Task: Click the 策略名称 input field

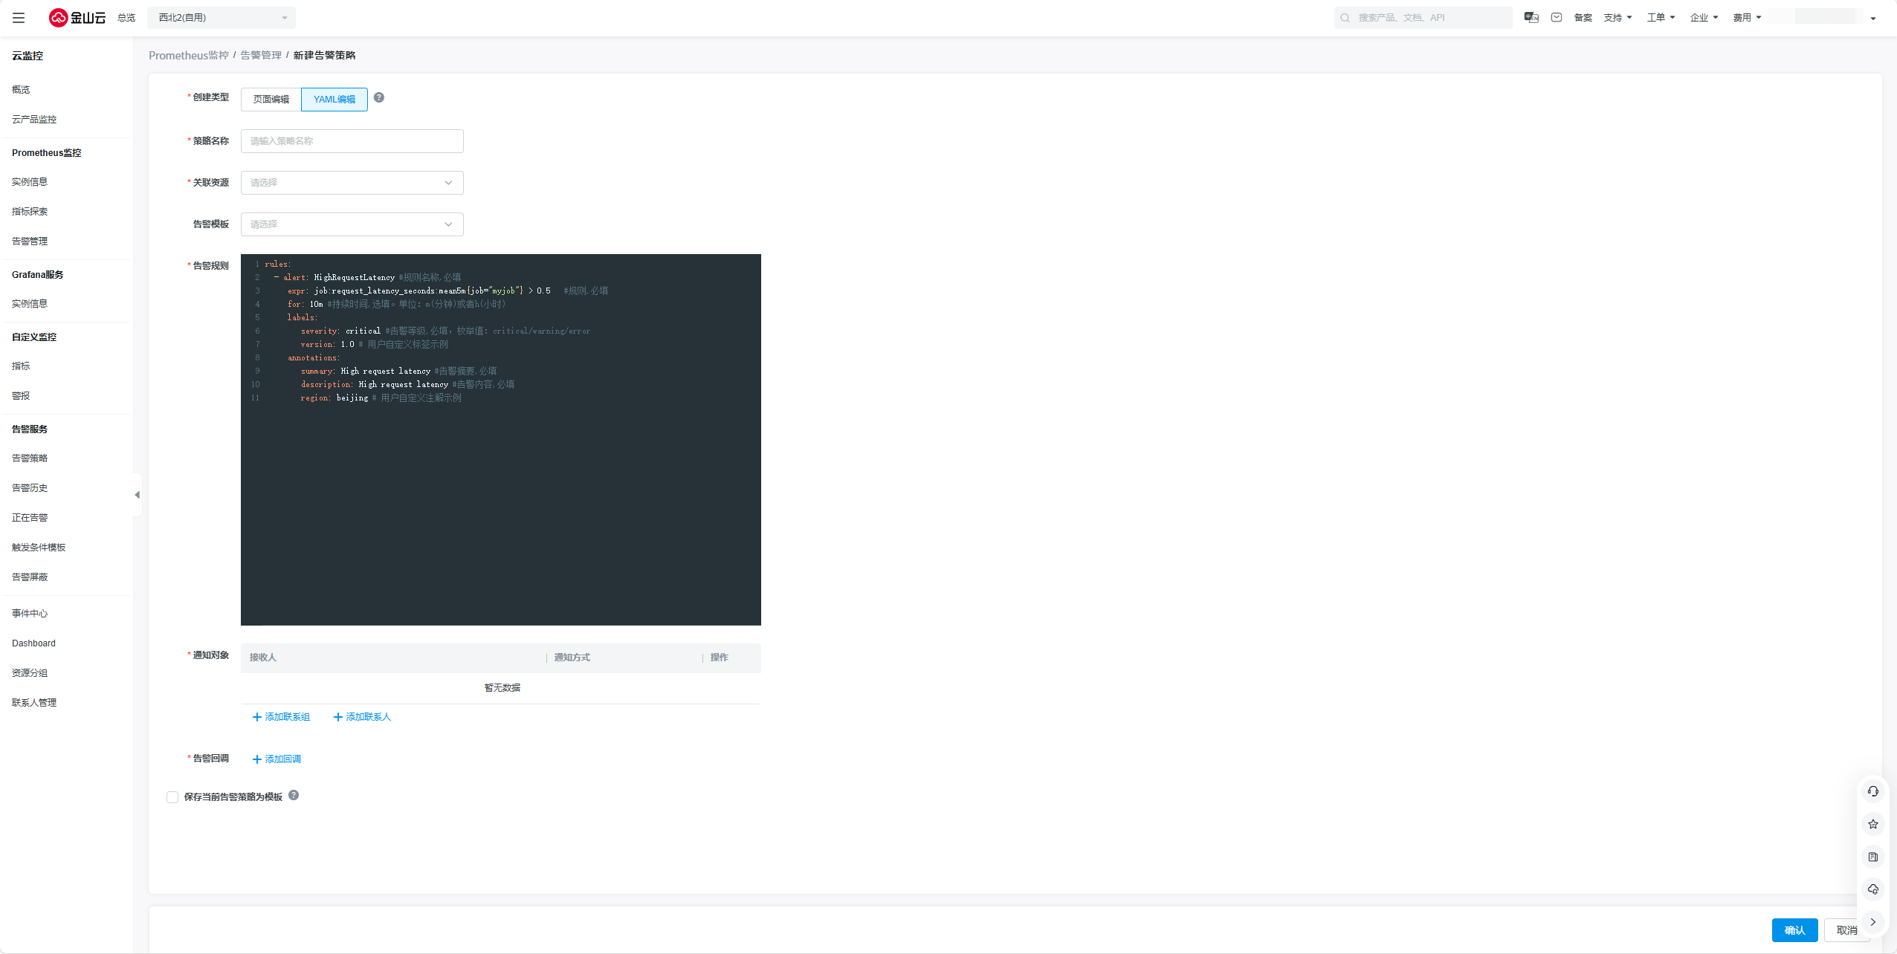Action: (x=352, y=141)
